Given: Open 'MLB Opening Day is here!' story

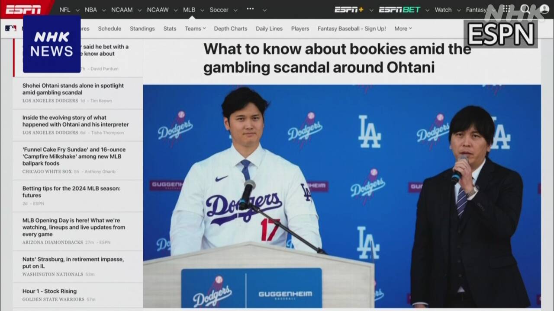Looking at the screenshot, I should click(x=74, y=227).
